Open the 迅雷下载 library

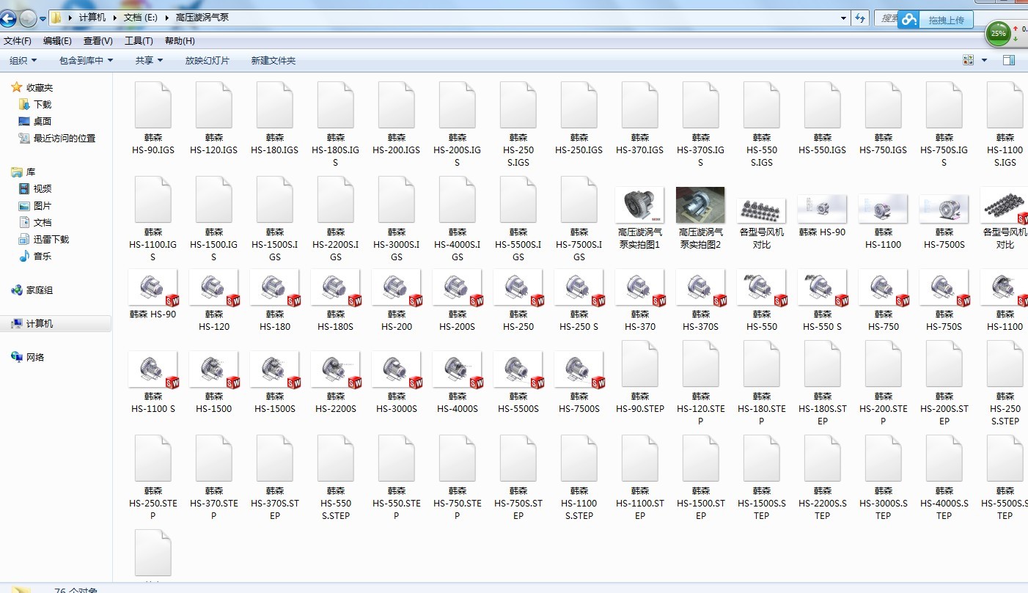43,239
